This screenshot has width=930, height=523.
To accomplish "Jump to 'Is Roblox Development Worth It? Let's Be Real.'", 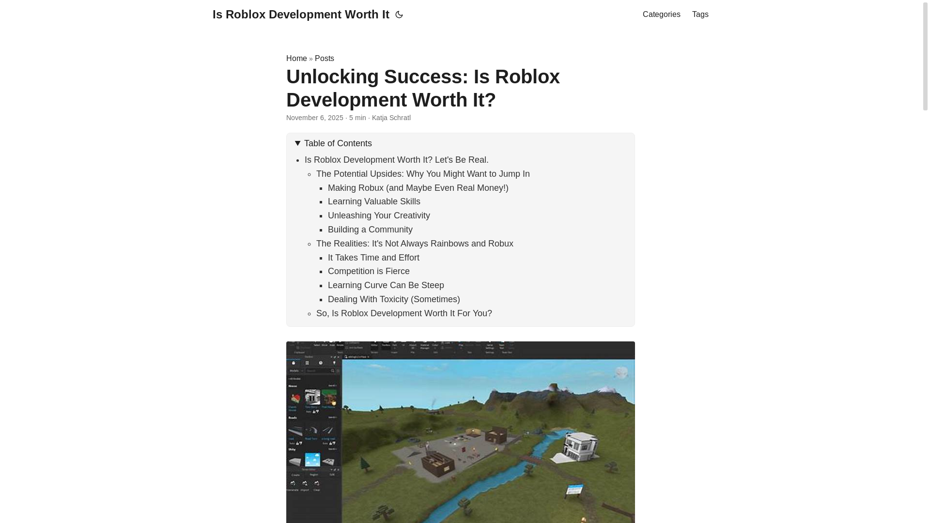I will (396, 160).
